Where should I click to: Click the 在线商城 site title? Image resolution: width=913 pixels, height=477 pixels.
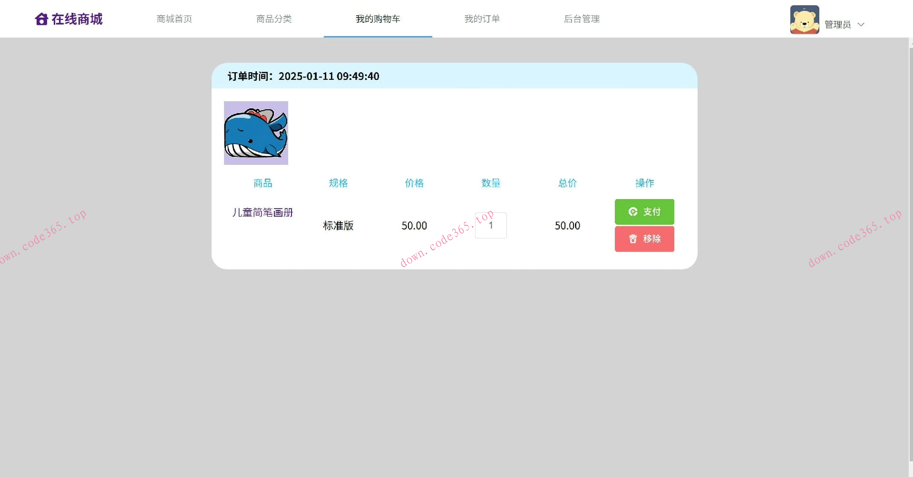(x=77, y=19)
